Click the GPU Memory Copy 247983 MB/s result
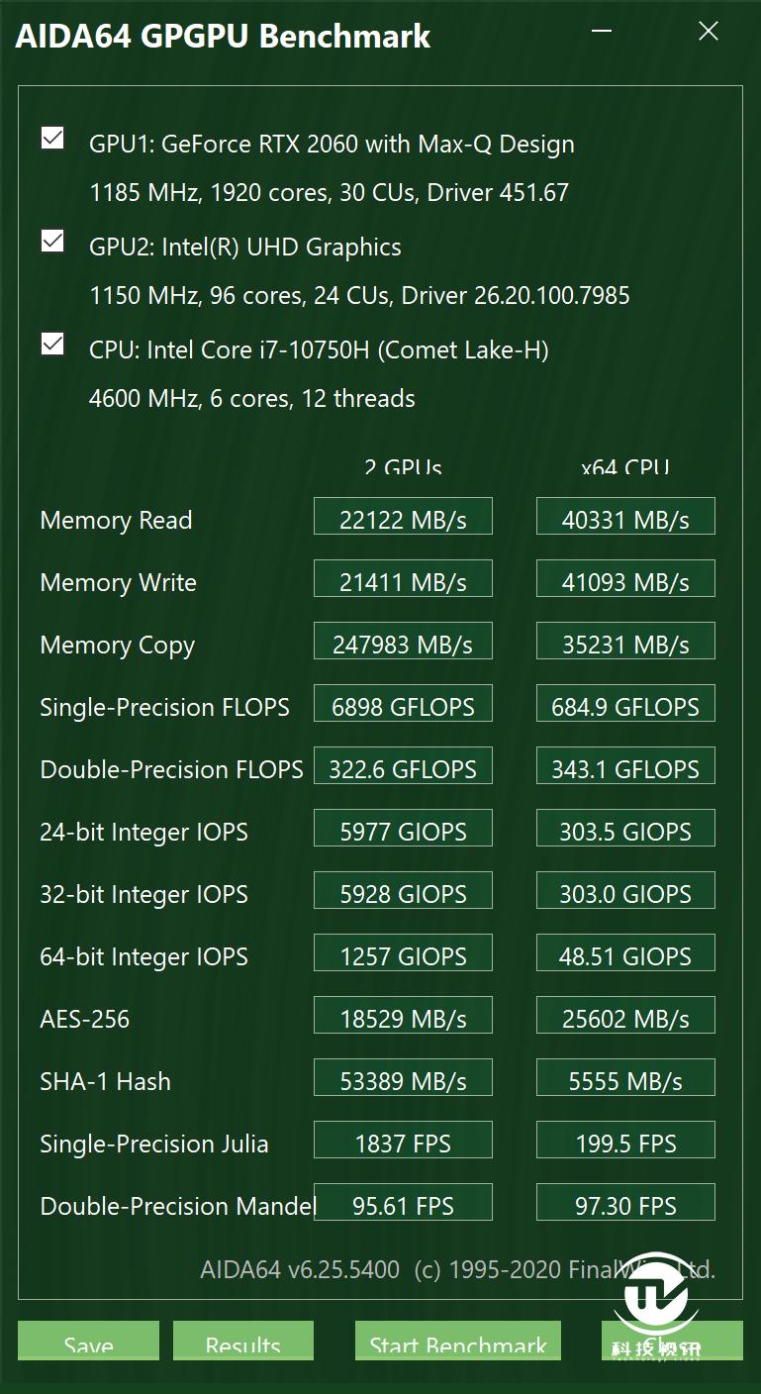The width and height of the screenshot is (761, 1394). (403, 642)
